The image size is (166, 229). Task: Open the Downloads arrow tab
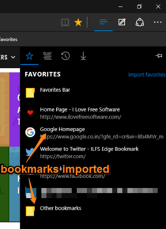(x=83, y=56)
